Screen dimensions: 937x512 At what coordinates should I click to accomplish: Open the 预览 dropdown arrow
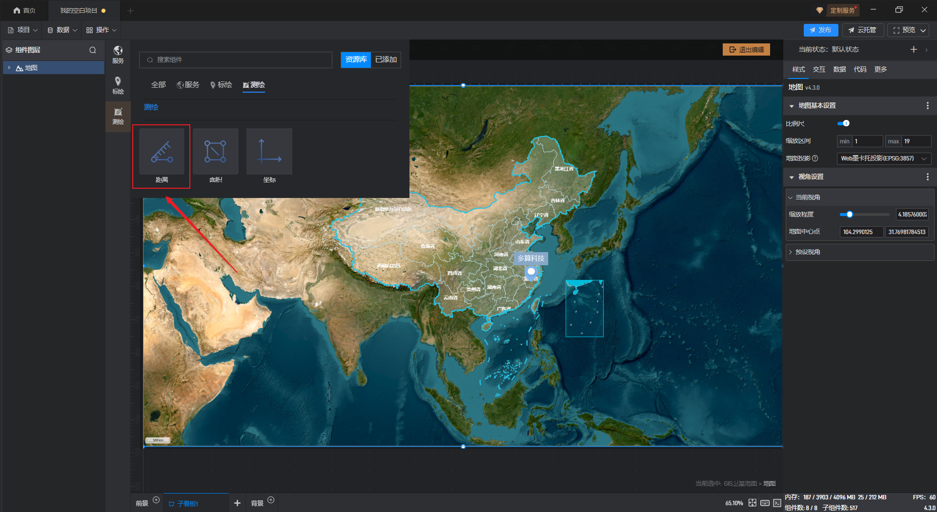923,30
